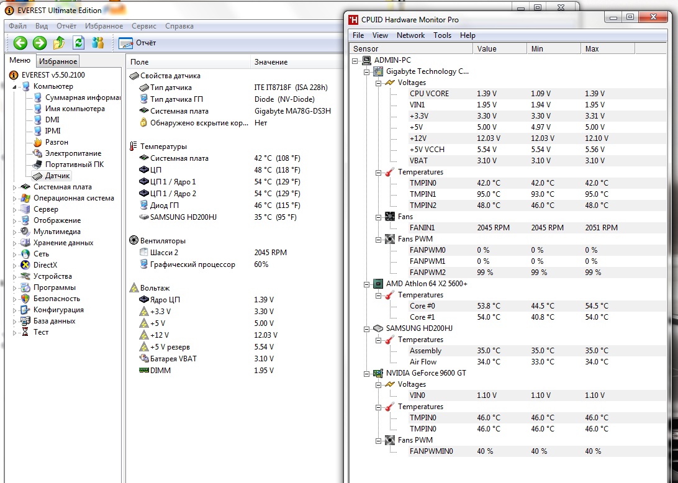Open the Отчёт menu in EVEREST menu bar

point(66,26)
